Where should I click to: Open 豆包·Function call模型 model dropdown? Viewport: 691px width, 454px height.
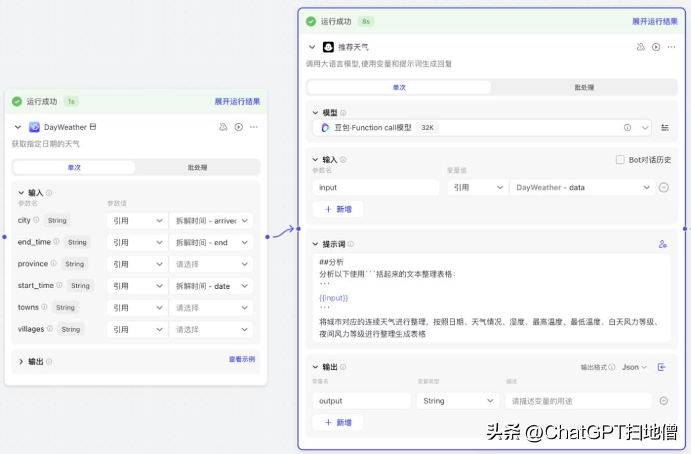(x=482, y=127)
